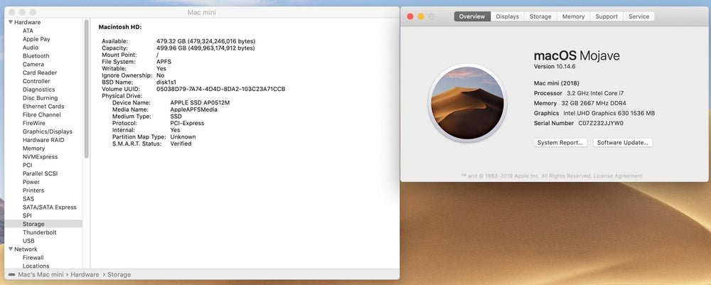Viewport: 711px width, 285px height.
Task: Switch to the Support tab
Action: click(606, 16)
